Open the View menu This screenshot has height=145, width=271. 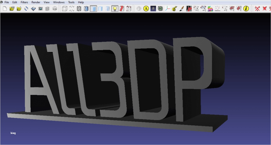pos(47,2)
